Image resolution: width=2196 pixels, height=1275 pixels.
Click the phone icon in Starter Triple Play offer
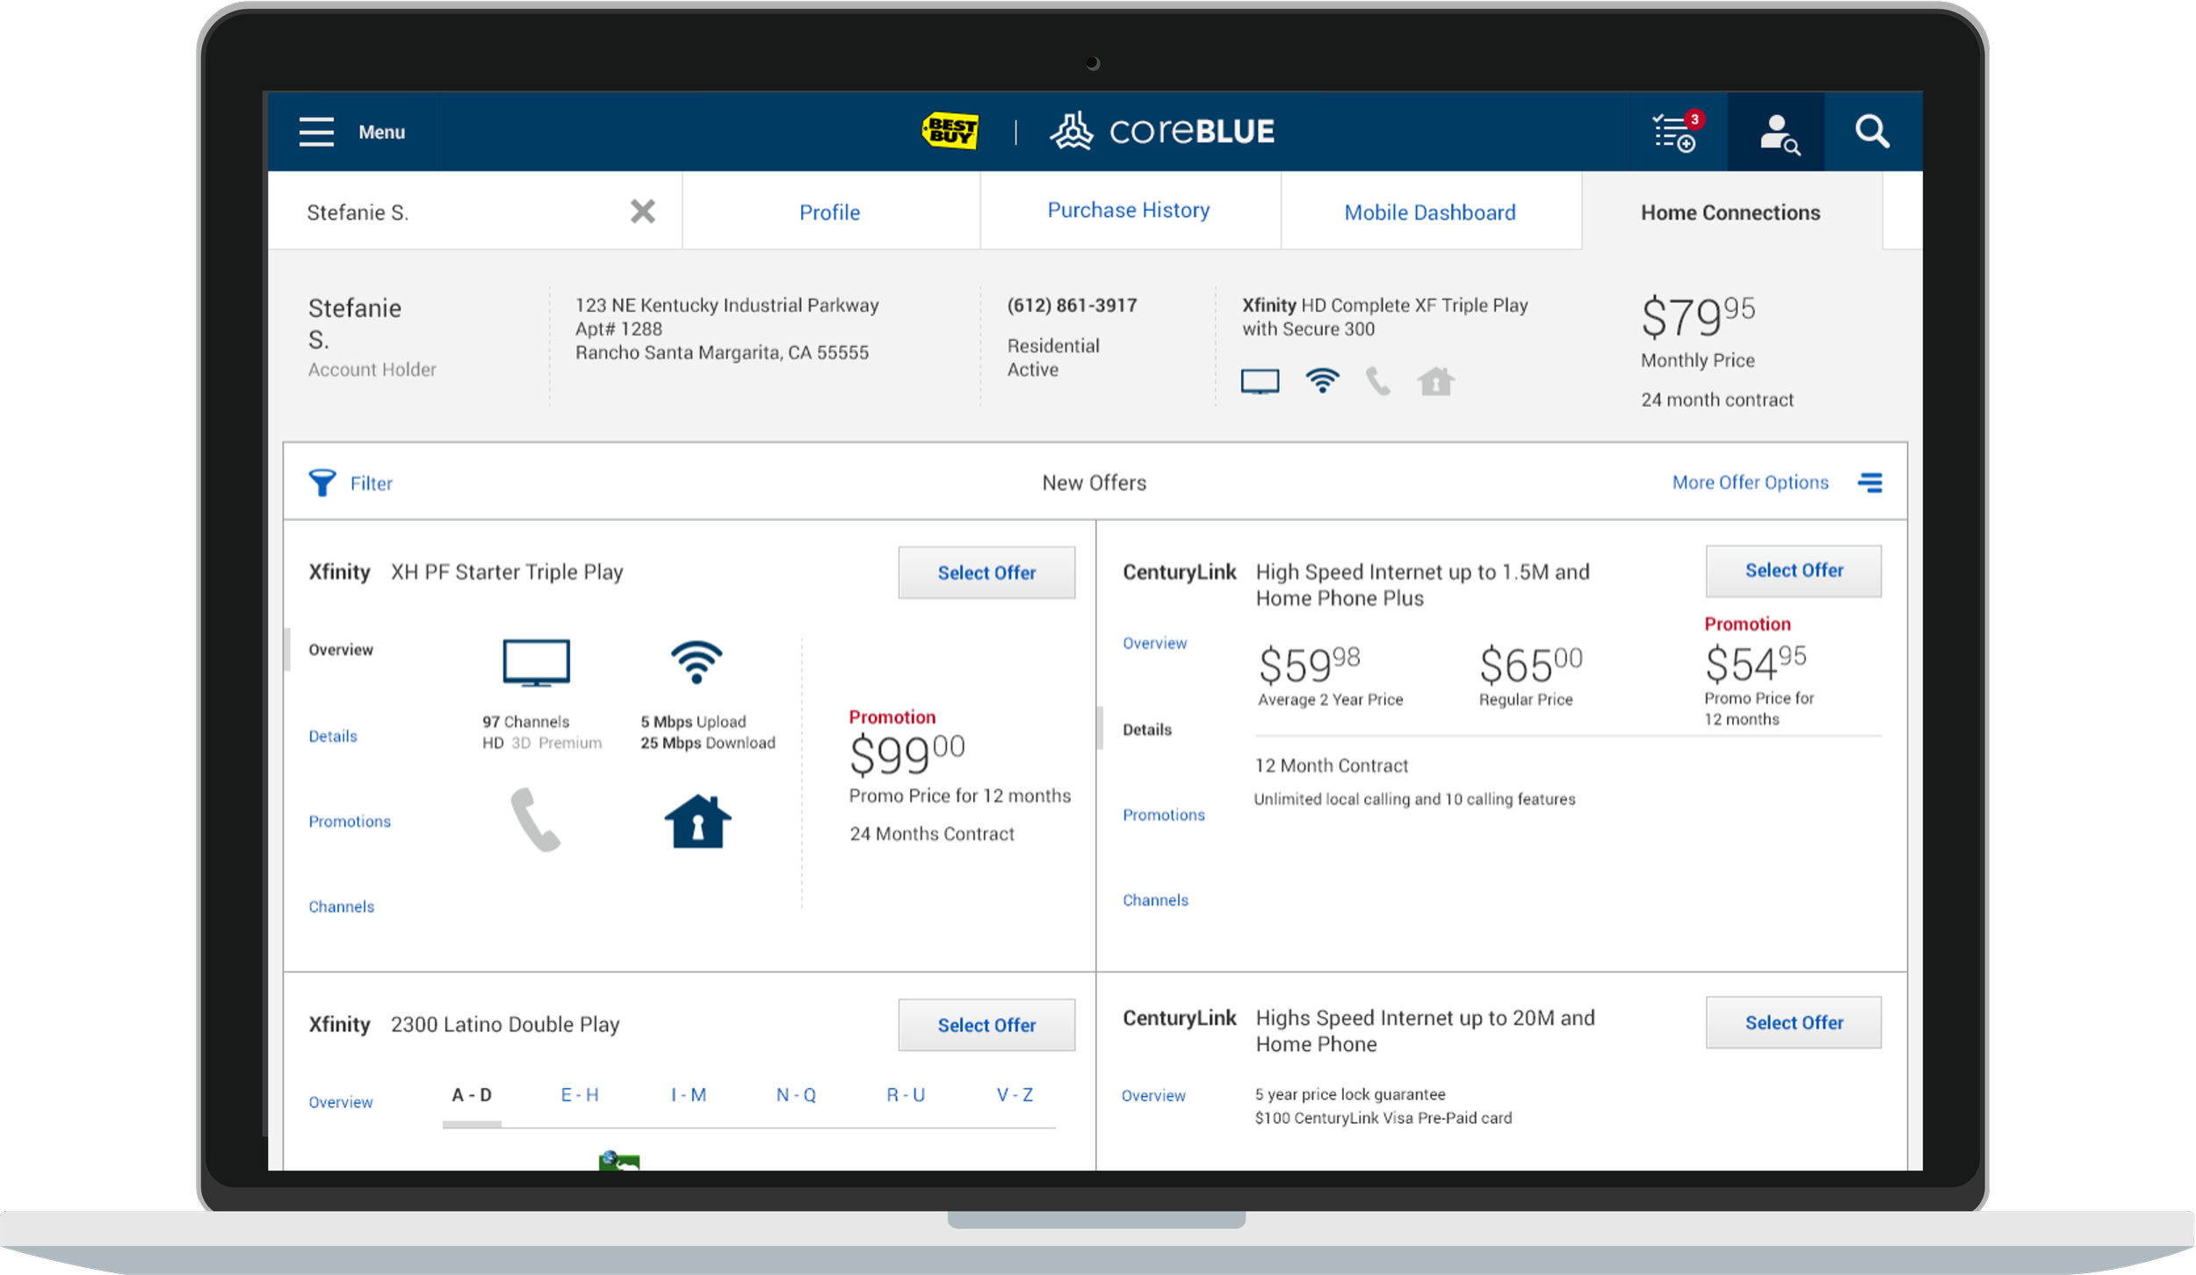[x=535, y=819]
